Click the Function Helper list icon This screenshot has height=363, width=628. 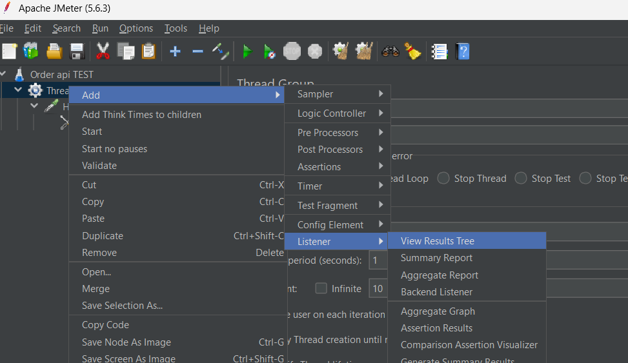click(x=440, y=52)
